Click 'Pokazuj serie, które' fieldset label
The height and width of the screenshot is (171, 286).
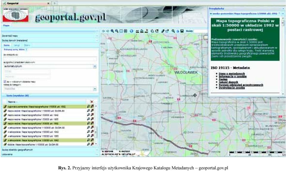tap(14, 49)
